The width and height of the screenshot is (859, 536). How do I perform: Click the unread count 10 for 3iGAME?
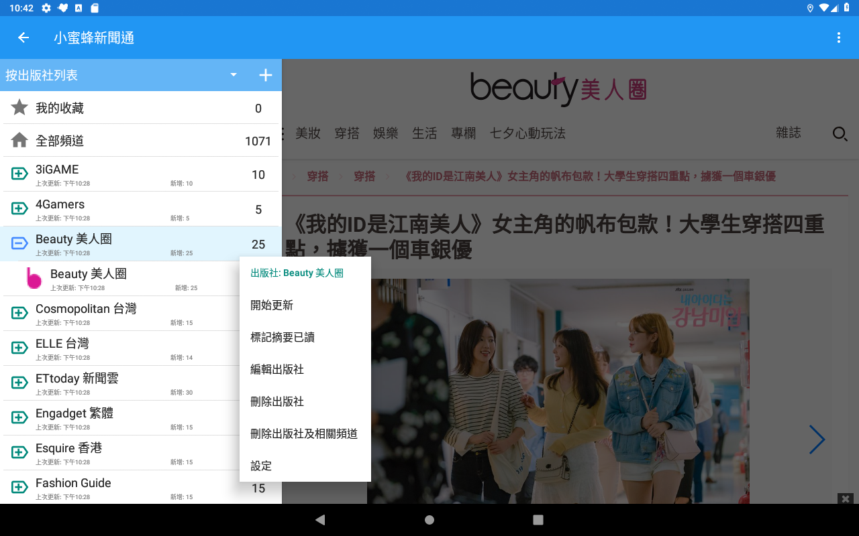258,175
